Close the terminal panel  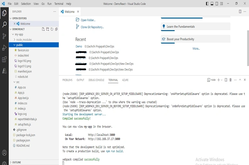(x=245, y=80)
